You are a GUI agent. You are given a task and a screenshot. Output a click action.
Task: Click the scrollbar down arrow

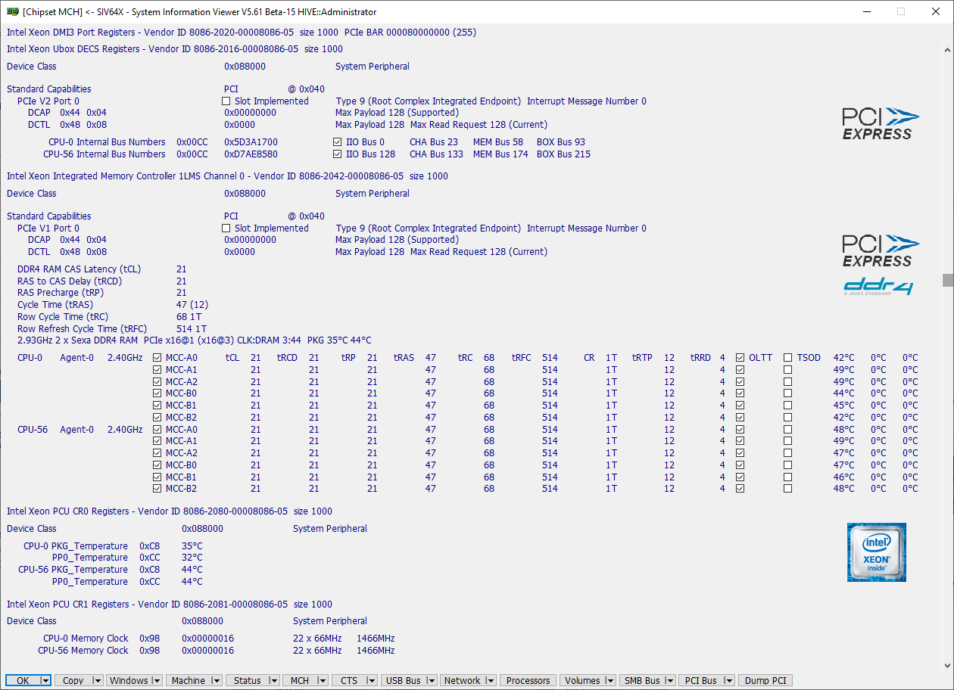pyautogui.click(x=947, y=665)
